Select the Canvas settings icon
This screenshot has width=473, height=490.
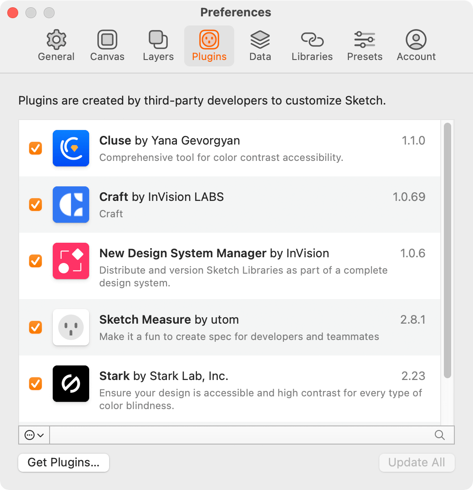click(107, 40)
